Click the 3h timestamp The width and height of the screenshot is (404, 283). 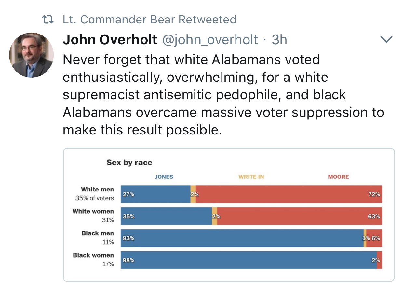tap(279, 40)
